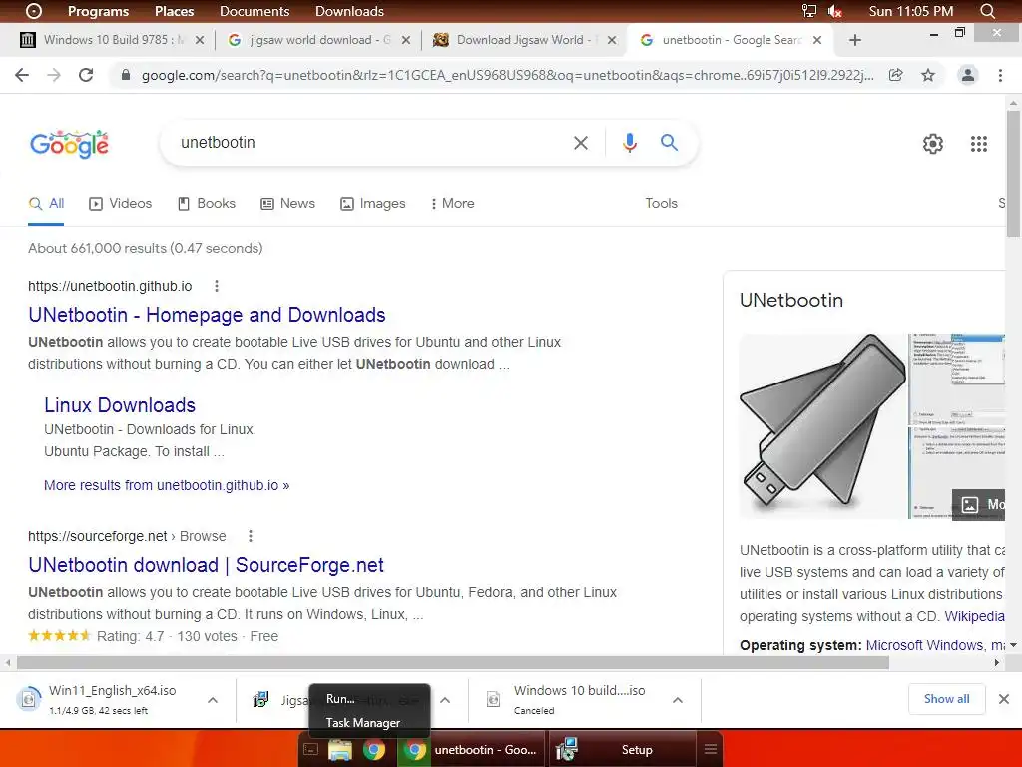Open a new browser tab
Screen dimensions: 1022x767
click(x=855, y=40)
